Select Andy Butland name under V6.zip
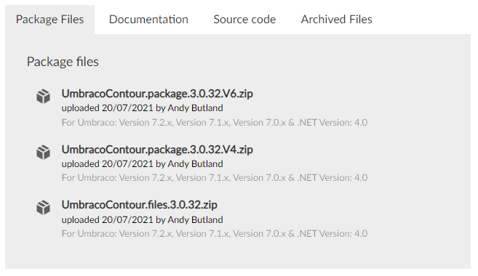478x276 pixels. click(x=195, y=108)
